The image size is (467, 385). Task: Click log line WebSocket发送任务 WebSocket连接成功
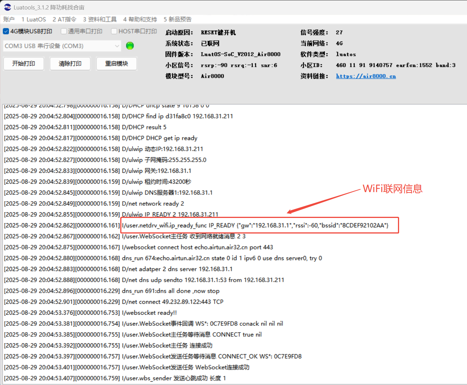click(127, 368)
